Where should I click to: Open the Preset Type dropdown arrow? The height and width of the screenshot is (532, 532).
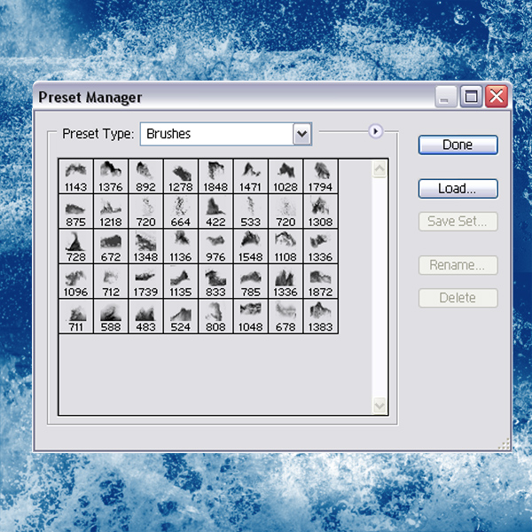(302, 134)
